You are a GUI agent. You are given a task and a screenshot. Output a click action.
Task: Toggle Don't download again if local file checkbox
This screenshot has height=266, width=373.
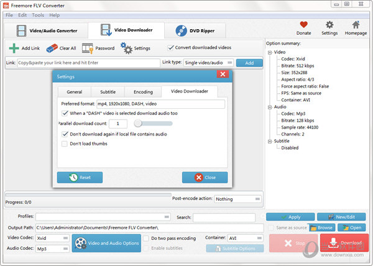pos(65,134)
